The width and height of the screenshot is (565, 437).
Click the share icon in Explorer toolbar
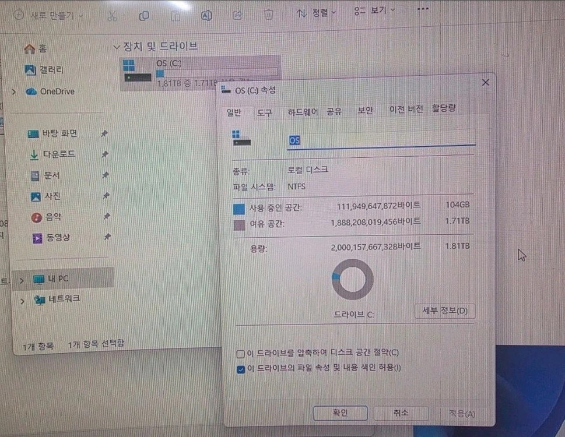[x=237, y=15]
